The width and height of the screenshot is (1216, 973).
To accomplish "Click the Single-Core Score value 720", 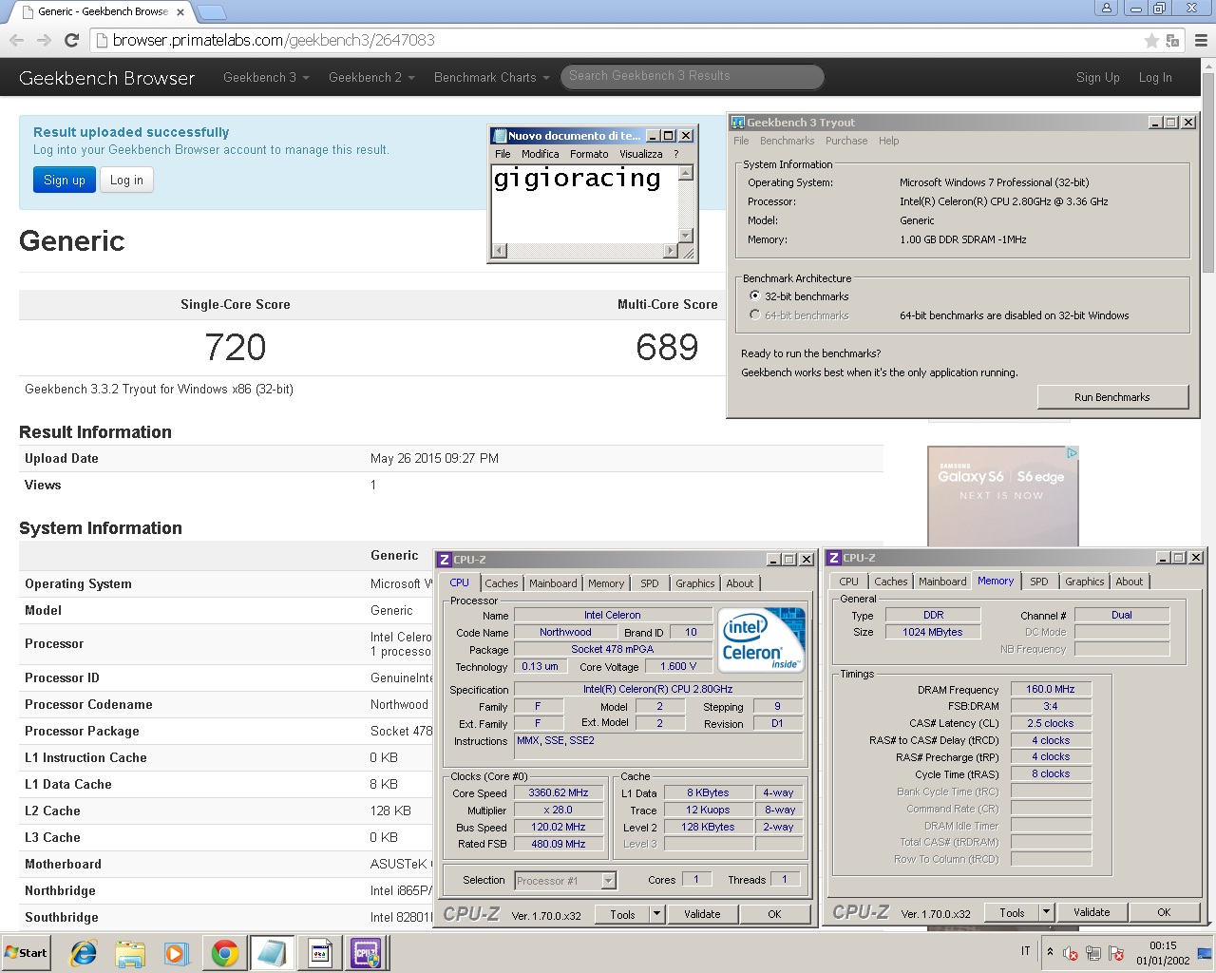I will (236, 347).
